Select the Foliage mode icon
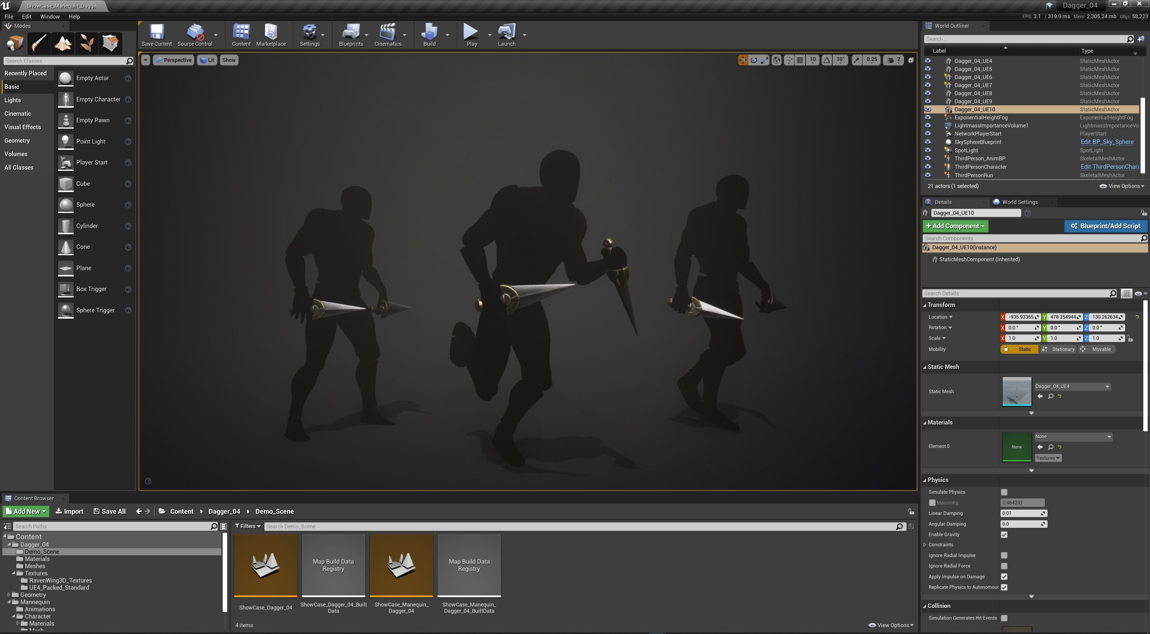The image size is (1150, 634). [87, 43]
